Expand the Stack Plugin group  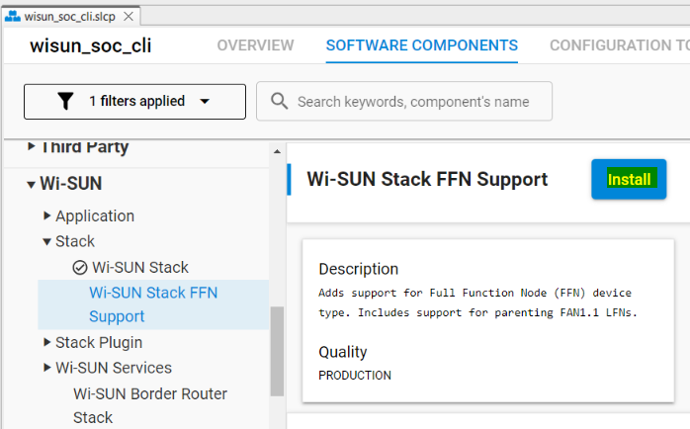(x=46, y=342)
